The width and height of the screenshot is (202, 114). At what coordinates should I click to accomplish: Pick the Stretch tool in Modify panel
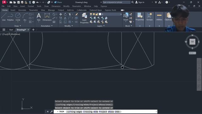[61, 22]
